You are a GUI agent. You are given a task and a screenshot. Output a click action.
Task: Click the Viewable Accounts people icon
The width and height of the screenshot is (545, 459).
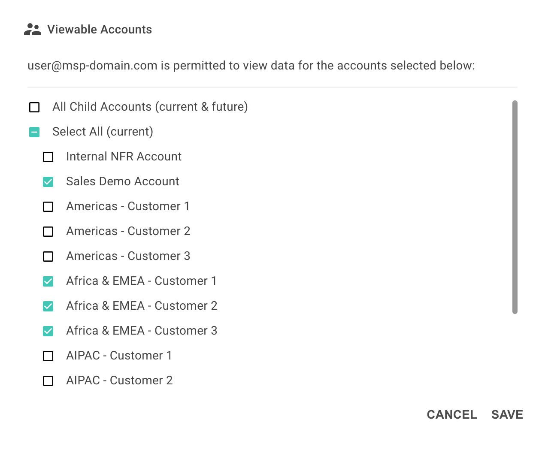point(33,30)
